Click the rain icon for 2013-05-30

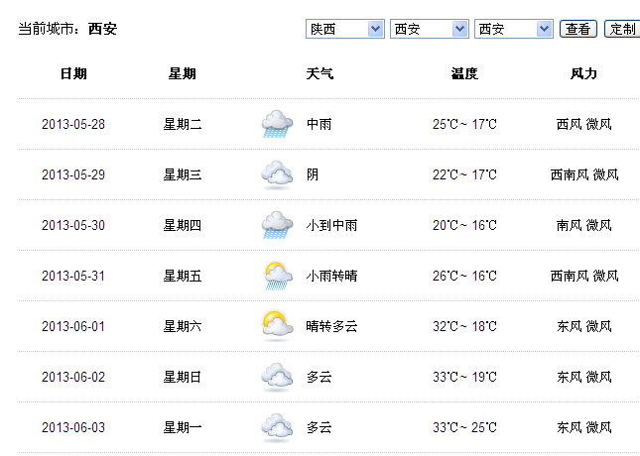(277, 225)
